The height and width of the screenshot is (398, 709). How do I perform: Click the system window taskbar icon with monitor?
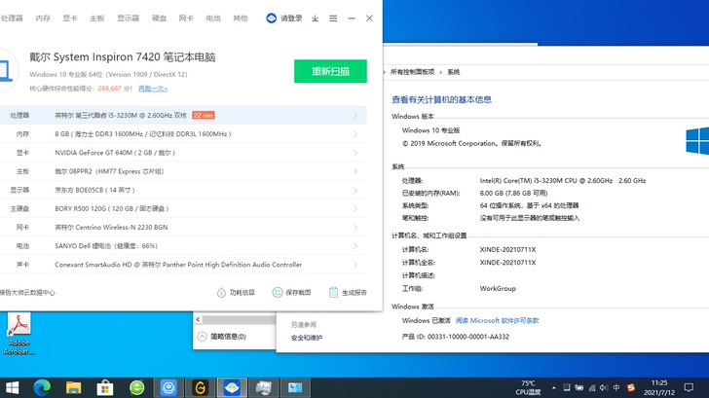click(263, 387)
